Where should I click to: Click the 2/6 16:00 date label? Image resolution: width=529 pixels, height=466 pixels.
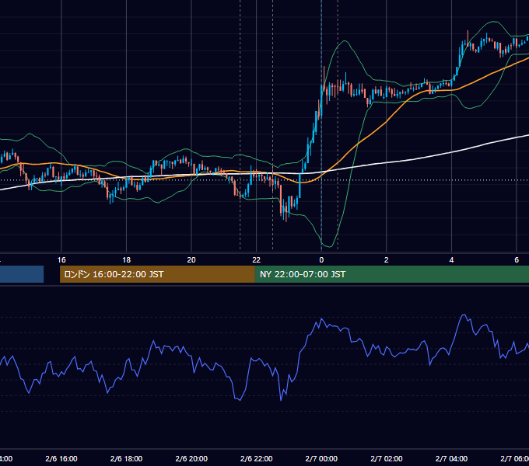(61, 458)
